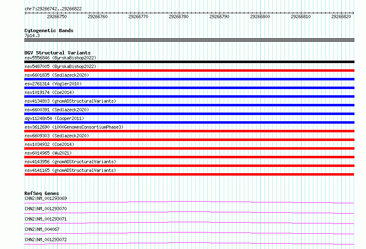Click the 7p14.3 band label
The image size is (366, 249).
(32, 35)
